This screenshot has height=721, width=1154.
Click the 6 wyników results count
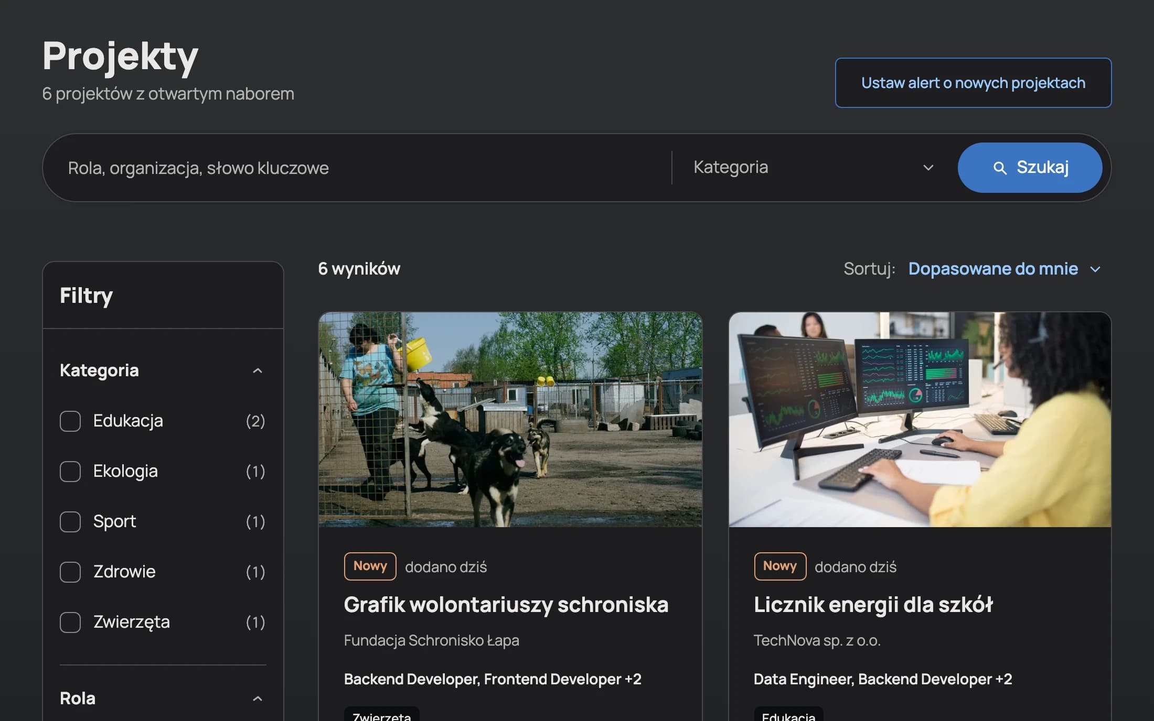[359, 269]
